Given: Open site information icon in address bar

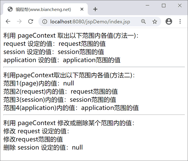Looking at the screenshot, I should pos(45,22).
